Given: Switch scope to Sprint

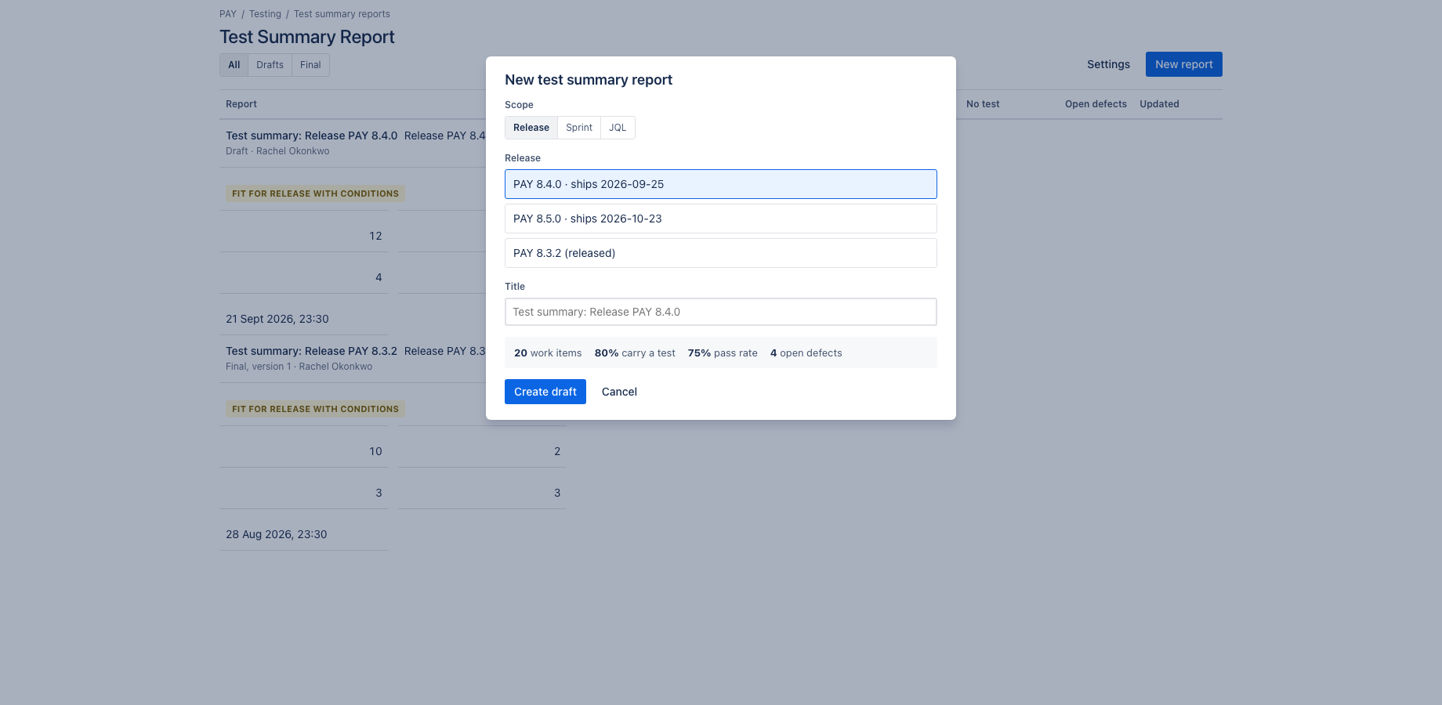Looking at the screenshot, I should pos(579,128).
